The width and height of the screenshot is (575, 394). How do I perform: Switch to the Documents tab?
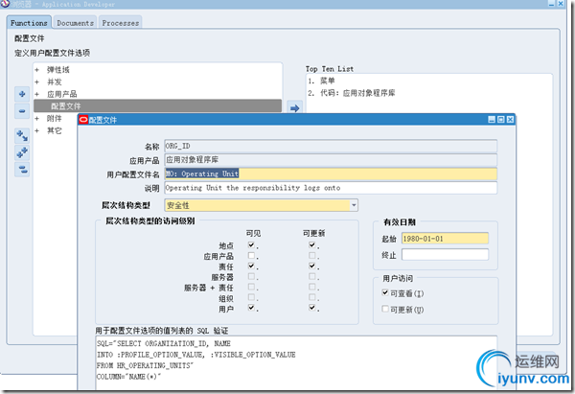pyautogui.click(x=75, y=23)
